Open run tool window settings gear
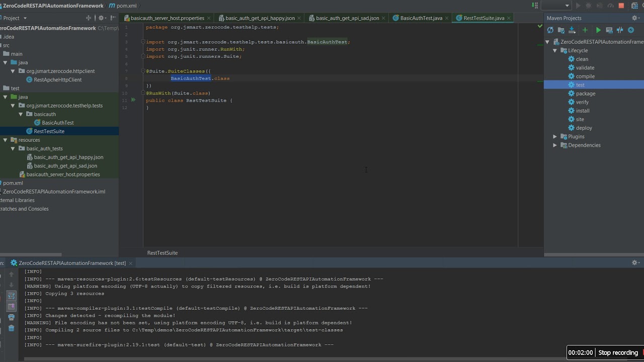This screenshot has width=644, height=362. (x=635, y=262)
